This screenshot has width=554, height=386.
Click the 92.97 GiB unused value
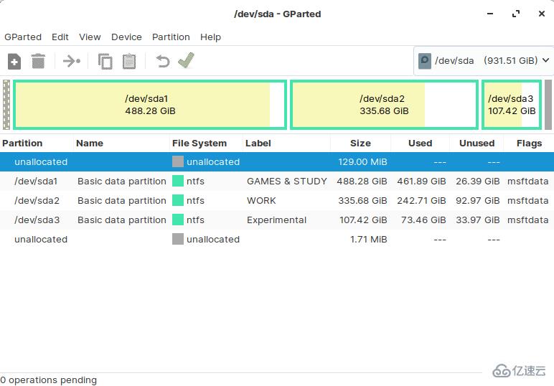coord(478,201)
